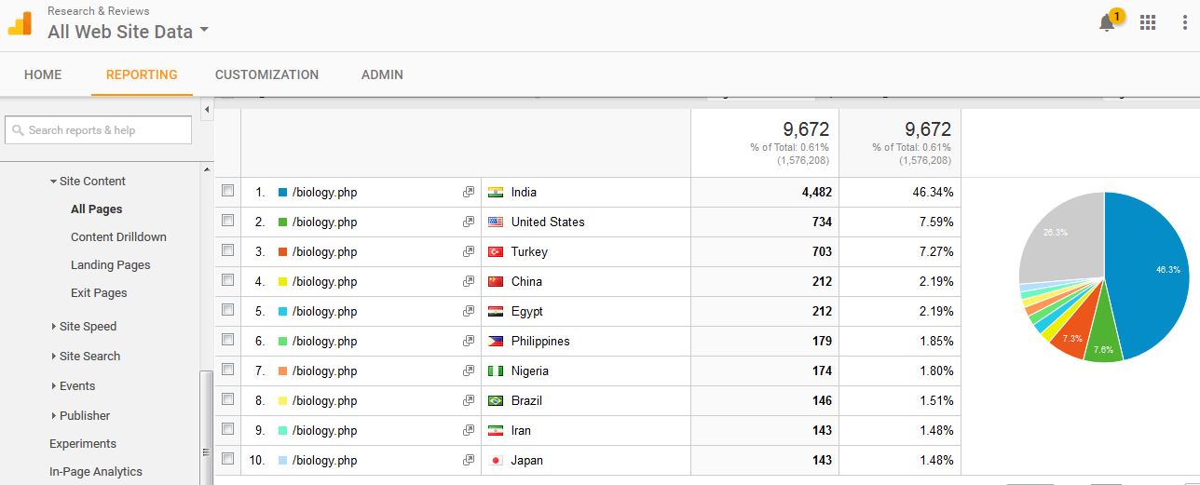Check the box for the India row
This screenshot has height=485, width=1200.
(x=228, y=192)
